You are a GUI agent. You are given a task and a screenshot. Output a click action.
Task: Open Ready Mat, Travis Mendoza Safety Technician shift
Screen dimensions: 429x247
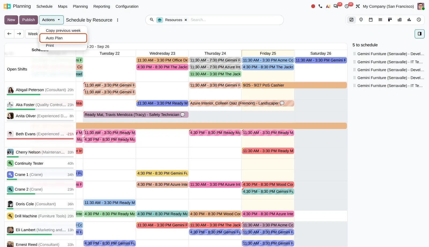pos(136,115)
